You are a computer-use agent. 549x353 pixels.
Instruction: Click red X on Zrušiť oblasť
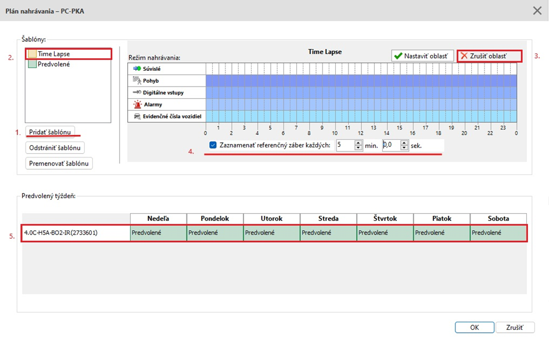click(x=464, y=56)
